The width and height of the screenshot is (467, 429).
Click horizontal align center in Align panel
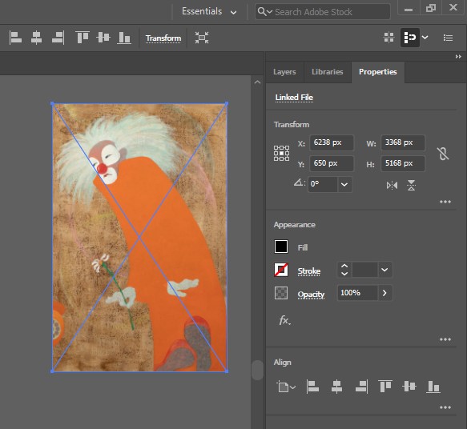pos(336,387)
